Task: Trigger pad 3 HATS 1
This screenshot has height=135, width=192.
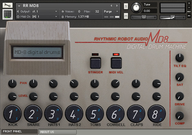Action: [53, 114]
